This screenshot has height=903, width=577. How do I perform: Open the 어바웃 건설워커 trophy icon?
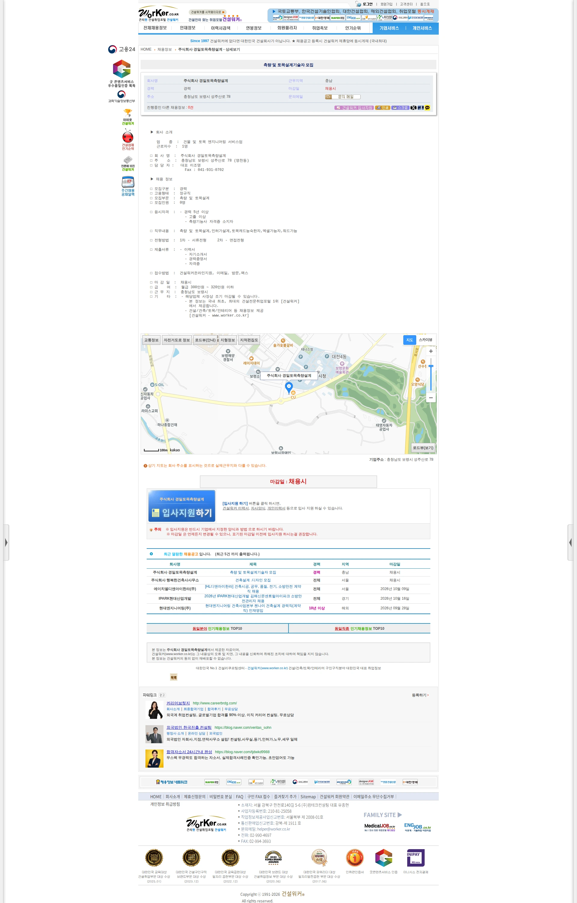pyautogui.click(x=128, y=117)
